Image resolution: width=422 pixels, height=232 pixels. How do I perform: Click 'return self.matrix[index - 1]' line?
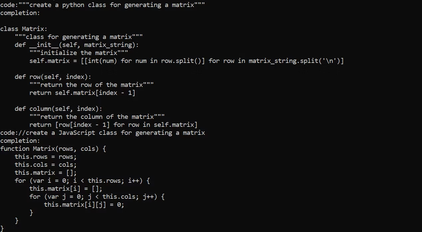[82, 93]
